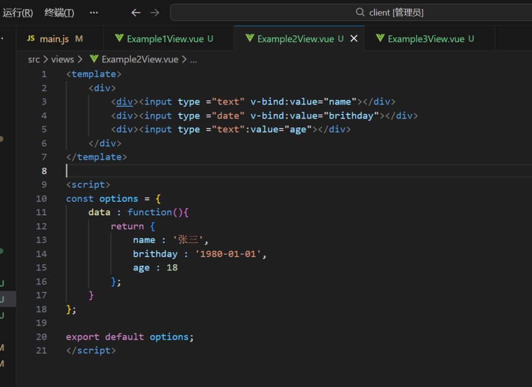Image resolution: width=532 pixels, height=387 pixels.
Task: Click the Vue icon on Example3View.vue tab
Action: click(380, 39)
